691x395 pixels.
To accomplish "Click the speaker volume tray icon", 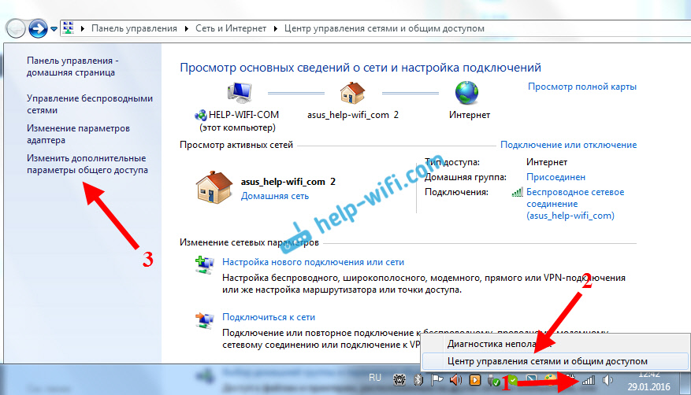I will click(607, 381).
